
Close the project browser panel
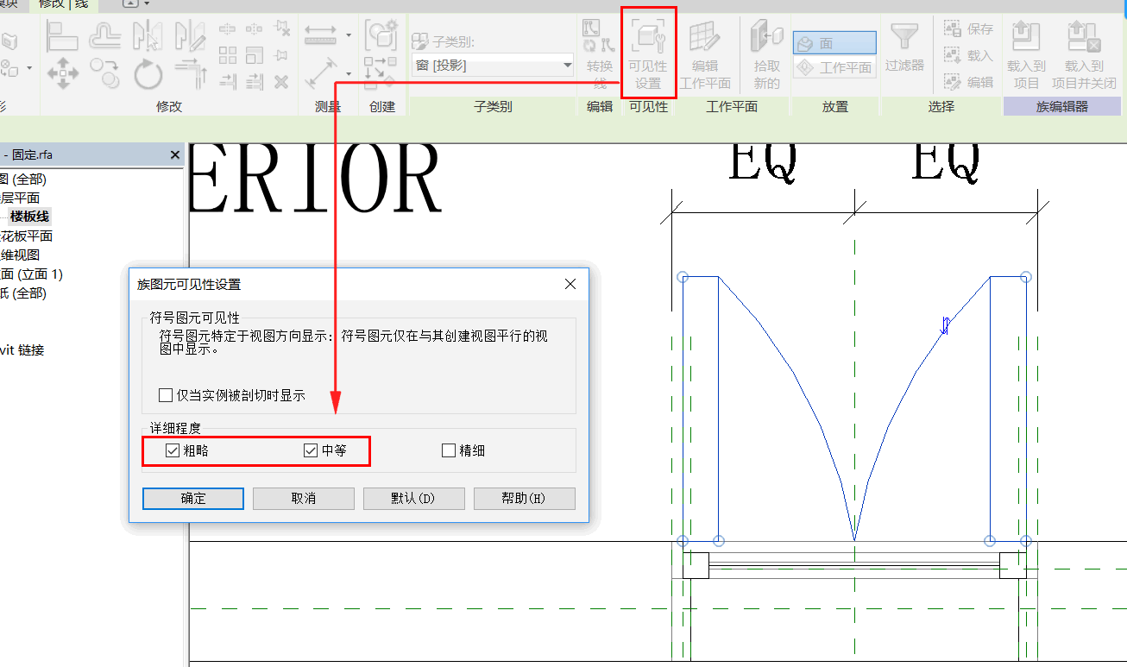[175, 155]
